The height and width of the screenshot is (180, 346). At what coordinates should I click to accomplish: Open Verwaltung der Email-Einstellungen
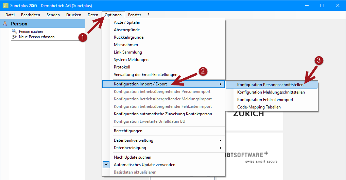point(163,75)
